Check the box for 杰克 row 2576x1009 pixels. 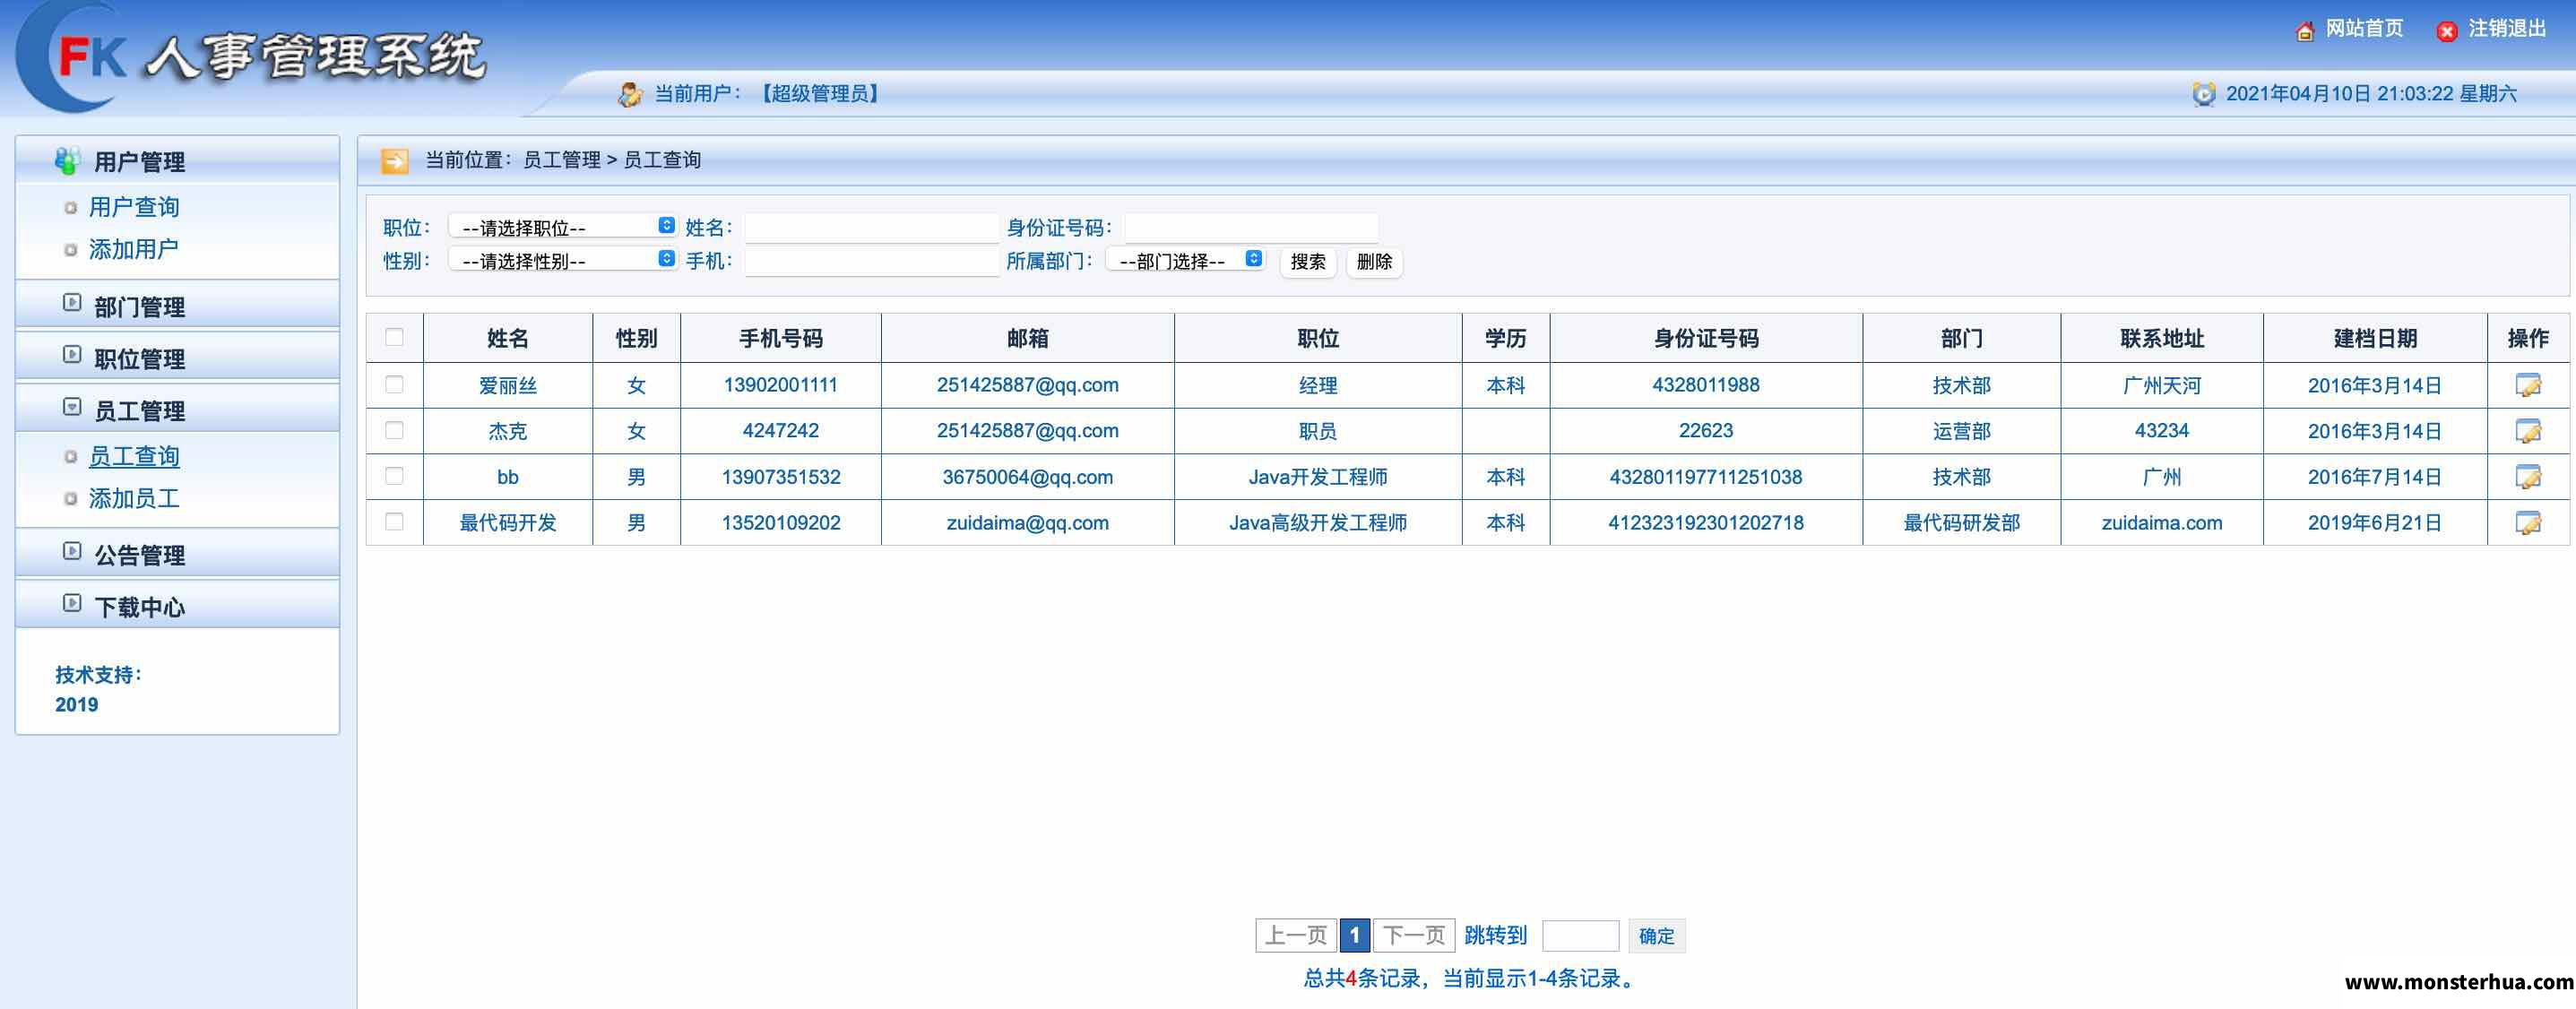(394, 430)
